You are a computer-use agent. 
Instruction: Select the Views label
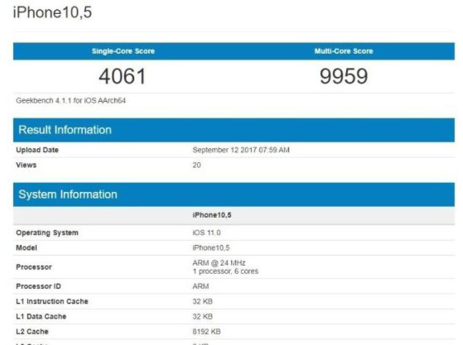26,164
